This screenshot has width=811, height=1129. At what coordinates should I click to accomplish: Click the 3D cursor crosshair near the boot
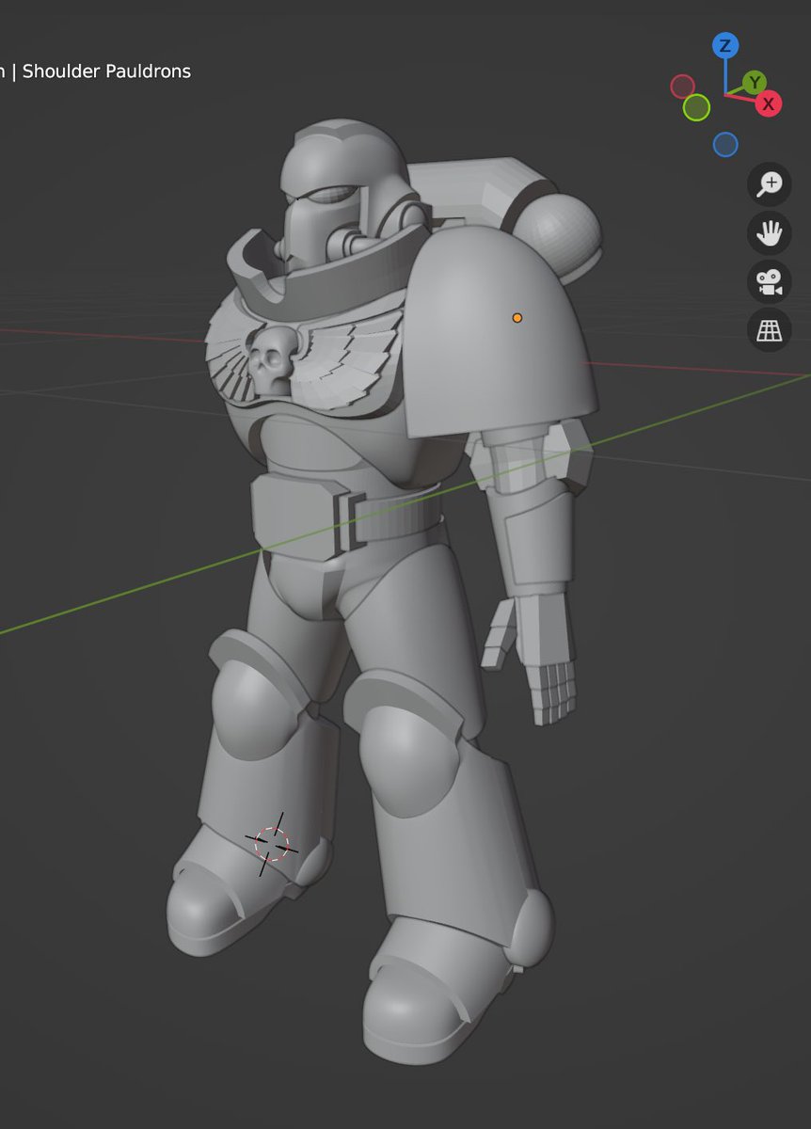(x=272, y=844)
